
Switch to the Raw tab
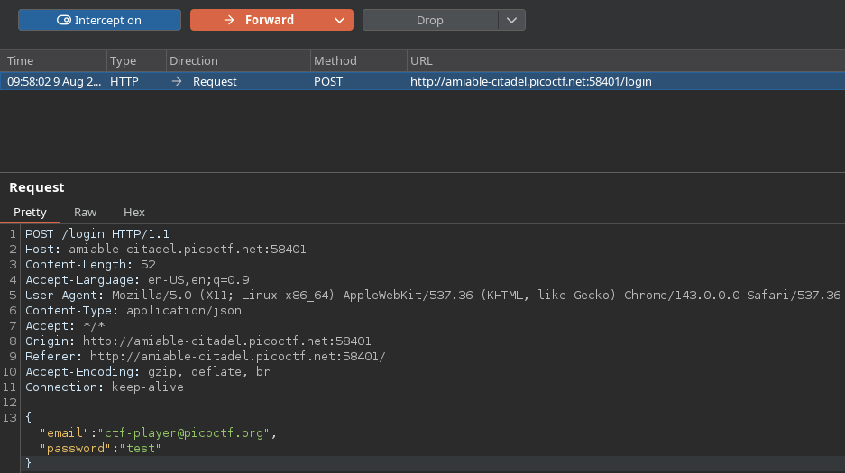(85, 212)
